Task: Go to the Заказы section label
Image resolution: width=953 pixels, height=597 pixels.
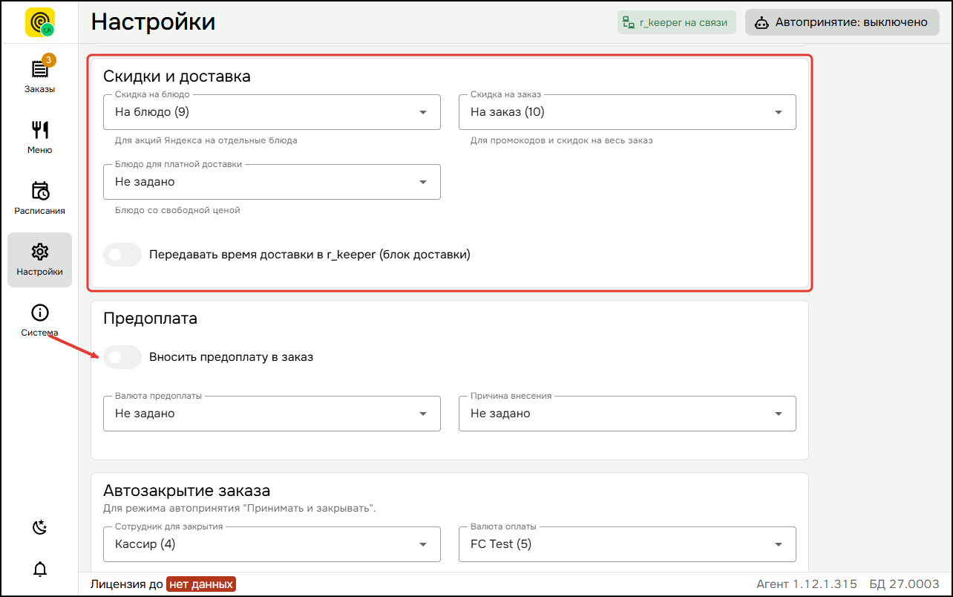Action: [x=40, y=89]
